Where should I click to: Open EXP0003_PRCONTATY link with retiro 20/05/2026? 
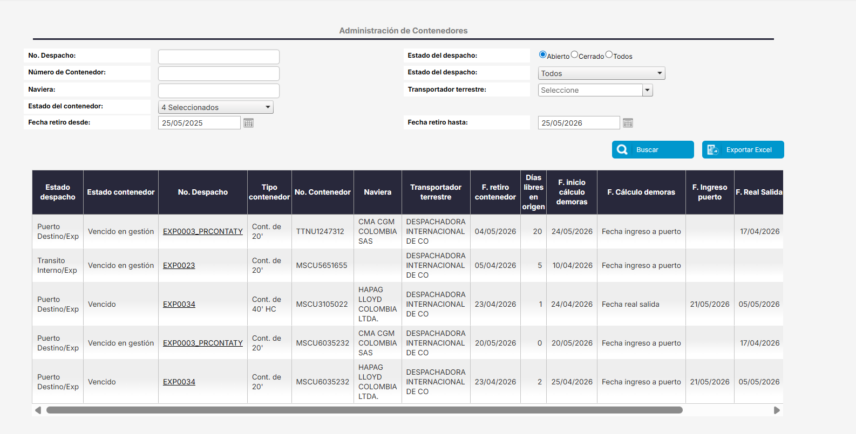click(x=203, y=343)
